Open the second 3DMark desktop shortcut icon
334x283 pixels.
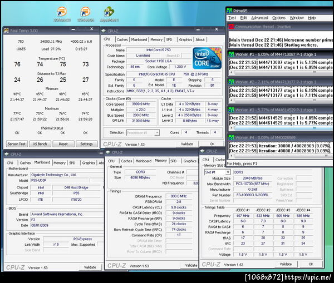pos(85,14)
